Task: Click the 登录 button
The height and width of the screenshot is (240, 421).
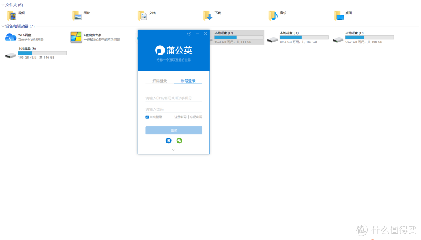Action: click(173, 130)
